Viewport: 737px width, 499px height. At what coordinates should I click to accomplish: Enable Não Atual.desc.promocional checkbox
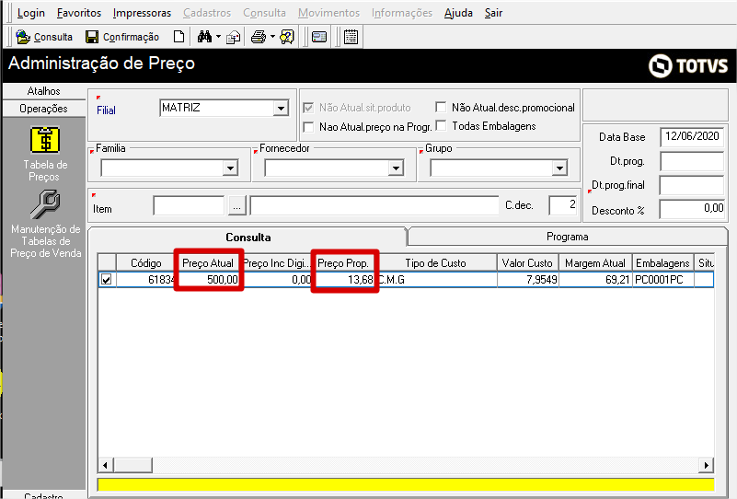coord(441,107)
